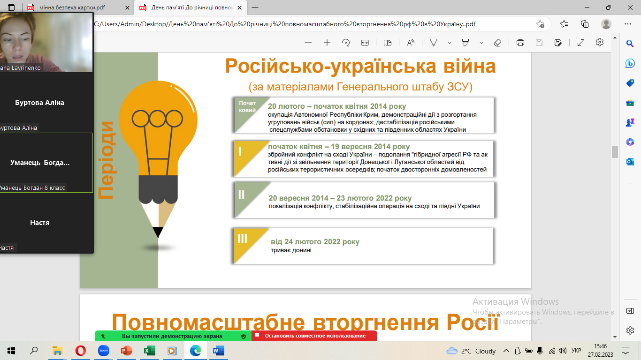Toggle the Highlight marker tool
The height and width of the screenshot is (360, 641).
465,43
